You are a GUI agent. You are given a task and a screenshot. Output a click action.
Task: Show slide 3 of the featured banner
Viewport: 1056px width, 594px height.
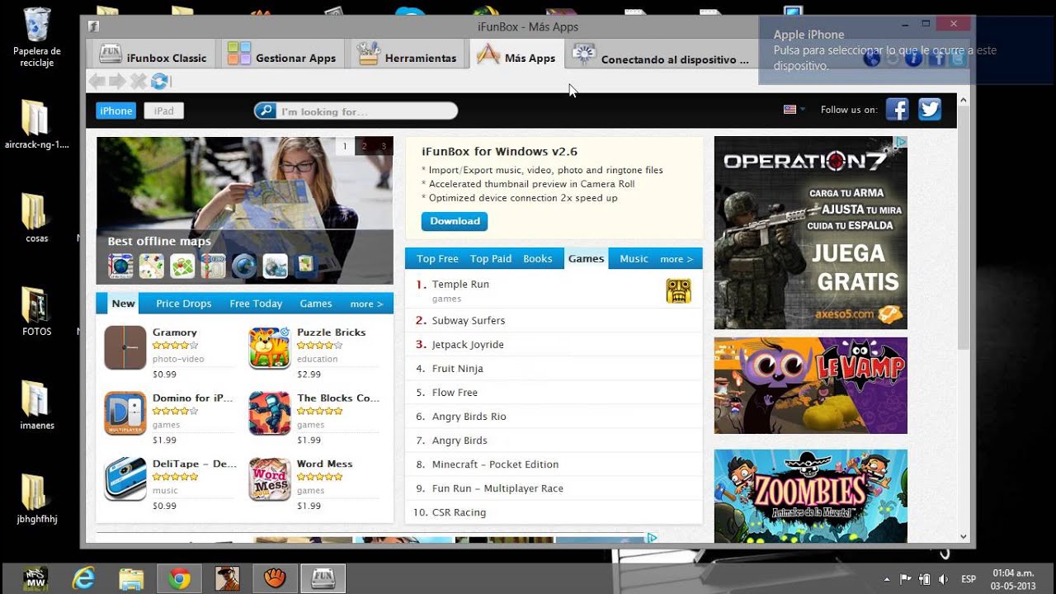tap(383, 146)
